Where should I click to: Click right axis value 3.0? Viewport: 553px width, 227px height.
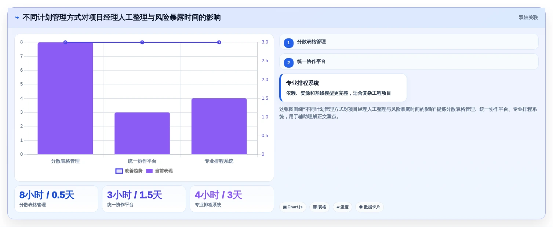[x=265, y=42]
